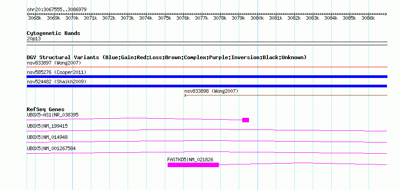
Task: Select the UBOX5|NM_014948 transcript label
Action: click(x=48, y=137)
